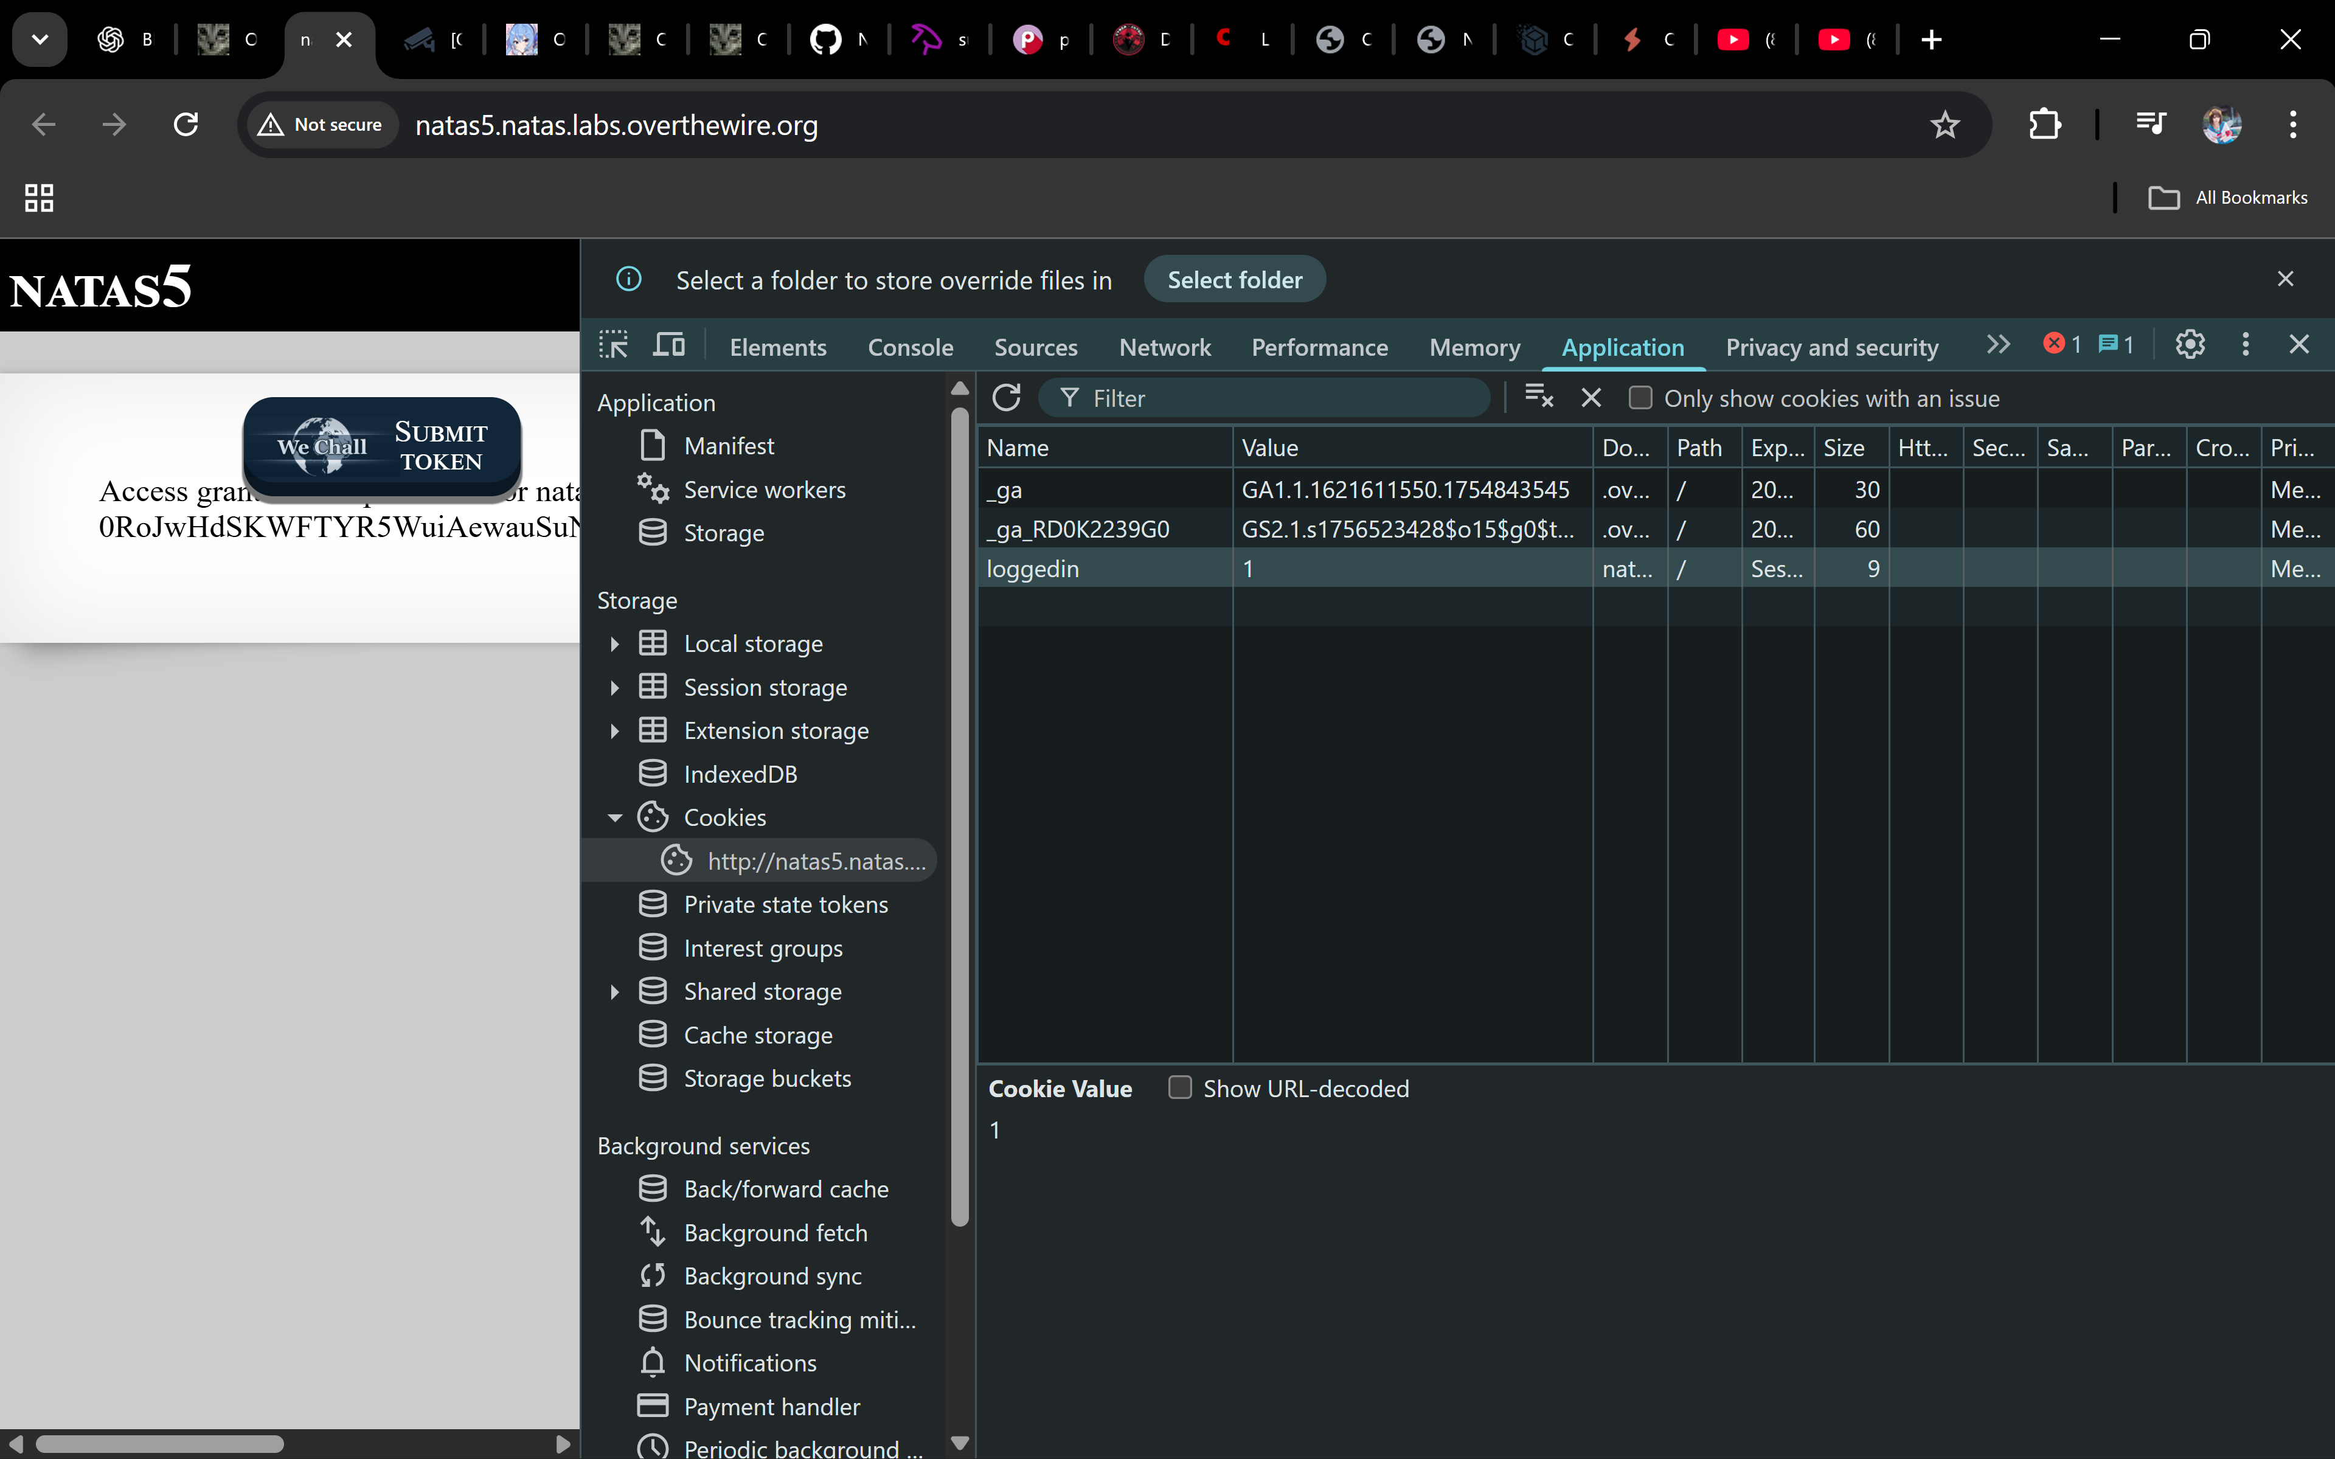Image resolution: width=2335 pixels, height=1459 pixels.
Task: Show more DevTools tabs chevron
Action: tap(1997, 344)
